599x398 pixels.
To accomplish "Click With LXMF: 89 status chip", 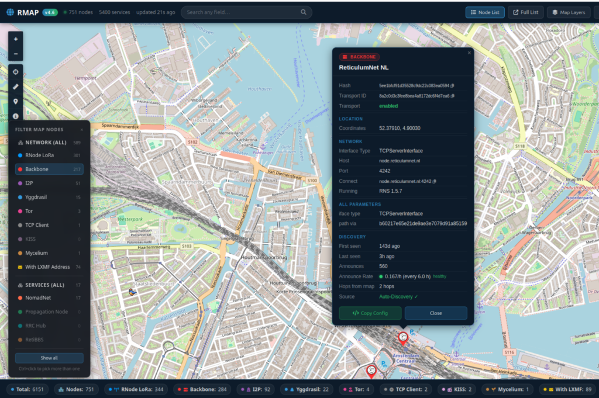I will [x=567, y=390].
